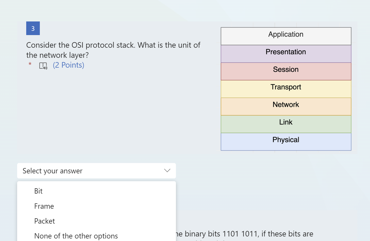Image resolution: width=370 pixels, height=241 pixels.
Task: Click the question text about the network layer
Action: point(113,50)
